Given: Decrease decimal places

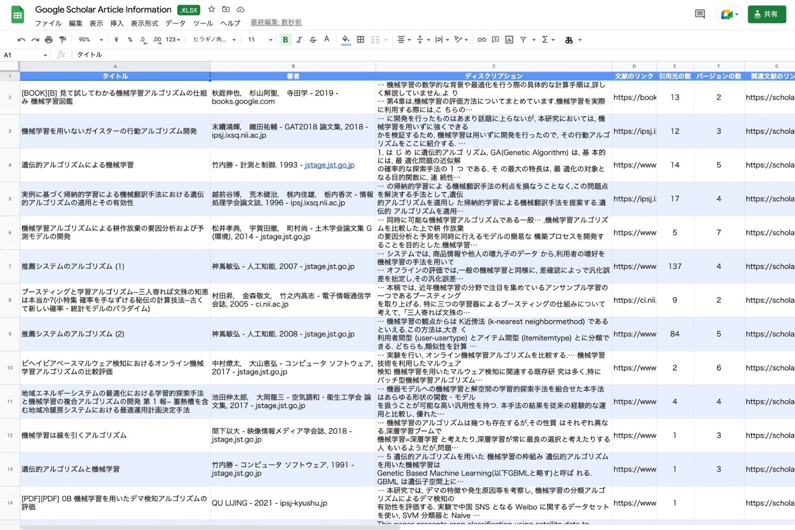Looking at the screenshot, I should 143,40.
